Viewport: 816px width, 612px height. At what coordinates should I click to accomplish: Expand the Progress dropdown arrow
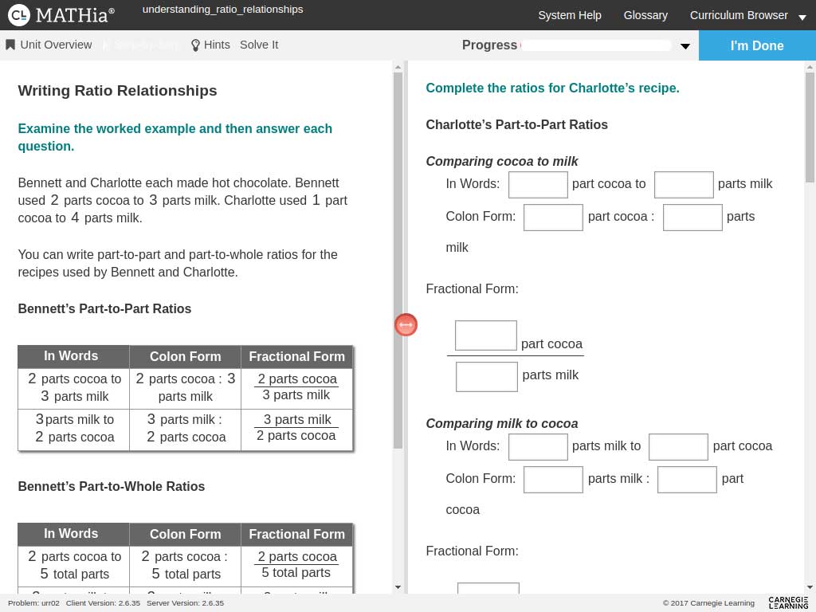tap(685, 45)
